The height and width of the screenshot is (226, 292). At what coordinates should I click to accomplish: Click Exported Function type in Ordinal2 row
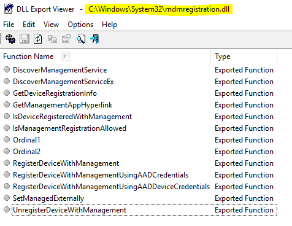click(x=244, y=152)
